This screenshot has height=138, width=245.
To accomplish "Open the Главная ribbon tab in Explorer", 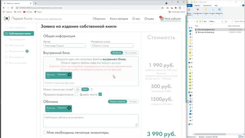I will click(x=197, y=5).
